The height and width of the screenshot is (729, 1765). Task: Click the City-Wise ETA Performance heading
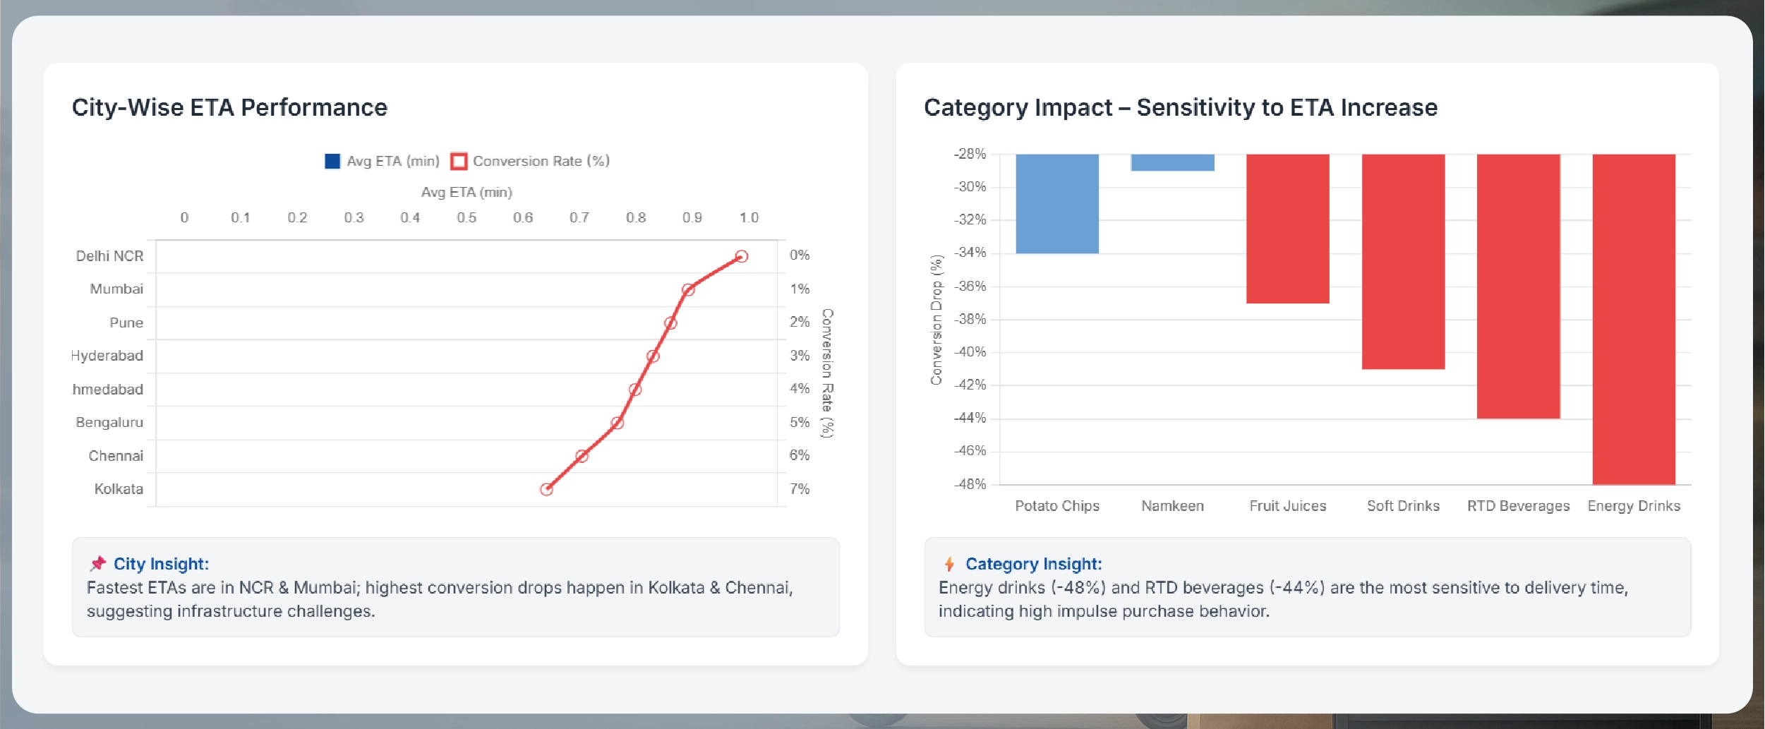click(x=229, y=107)
